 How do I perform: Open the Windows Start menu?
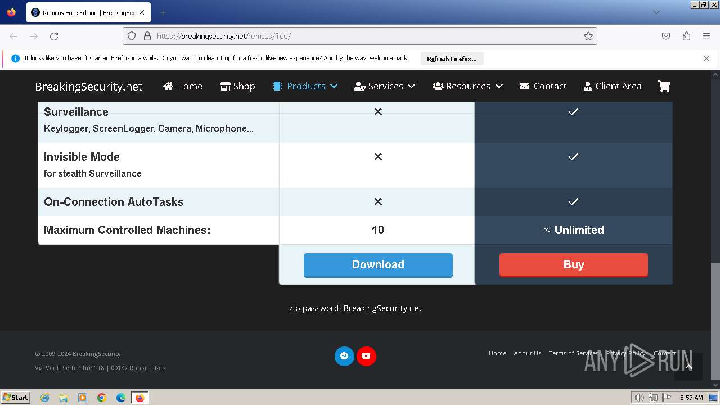(x=16, y=398)
